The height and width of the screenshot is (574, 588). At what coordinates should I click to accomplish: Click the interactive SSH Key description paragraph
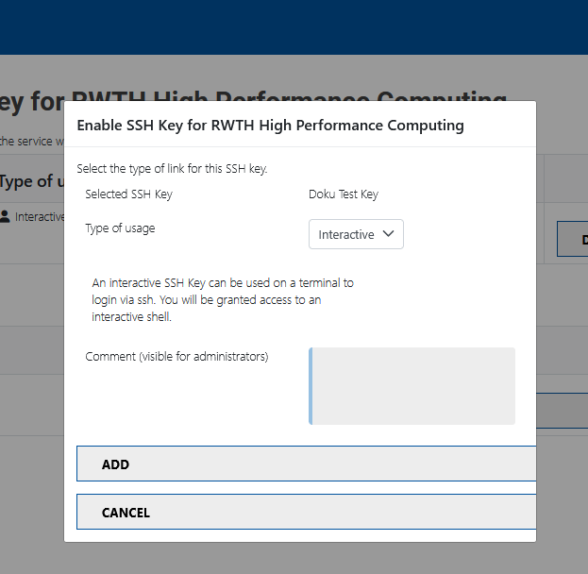[x=222, y=299]
